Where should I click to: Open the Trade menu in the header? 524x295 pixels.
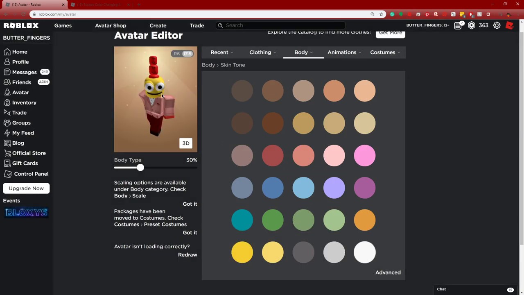[197, 25]
